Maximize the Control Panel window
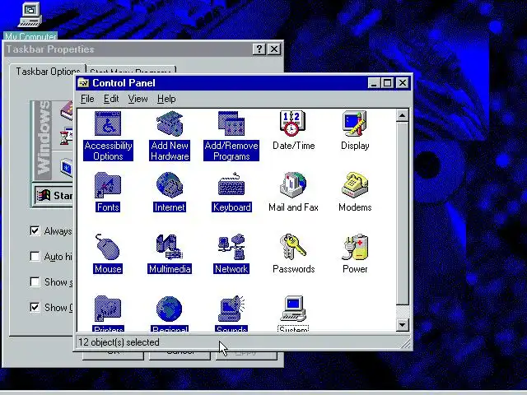The height and width of the screenshot is (395, 527). point(387,82)
